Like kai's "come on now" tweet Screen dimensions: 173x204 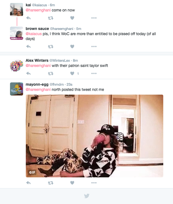[72, 18]
